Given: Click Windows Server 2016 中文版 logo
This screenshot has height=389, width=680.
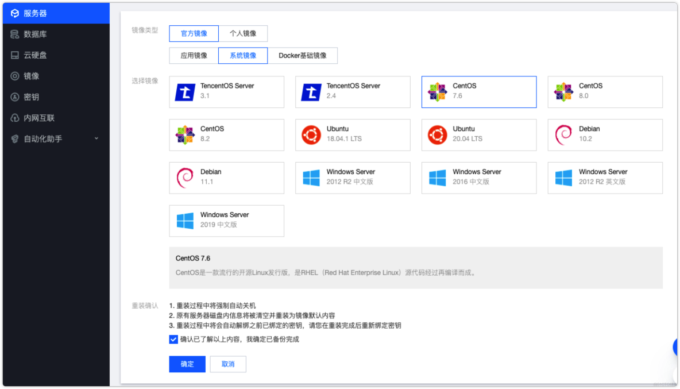Looking at the screenshot, I should coord(437,178).
